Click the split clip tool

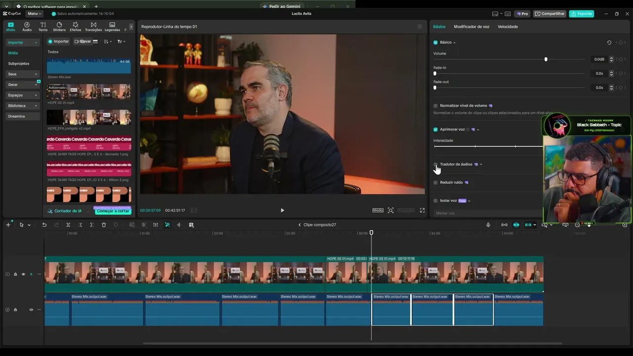click(x=68, y=225)
